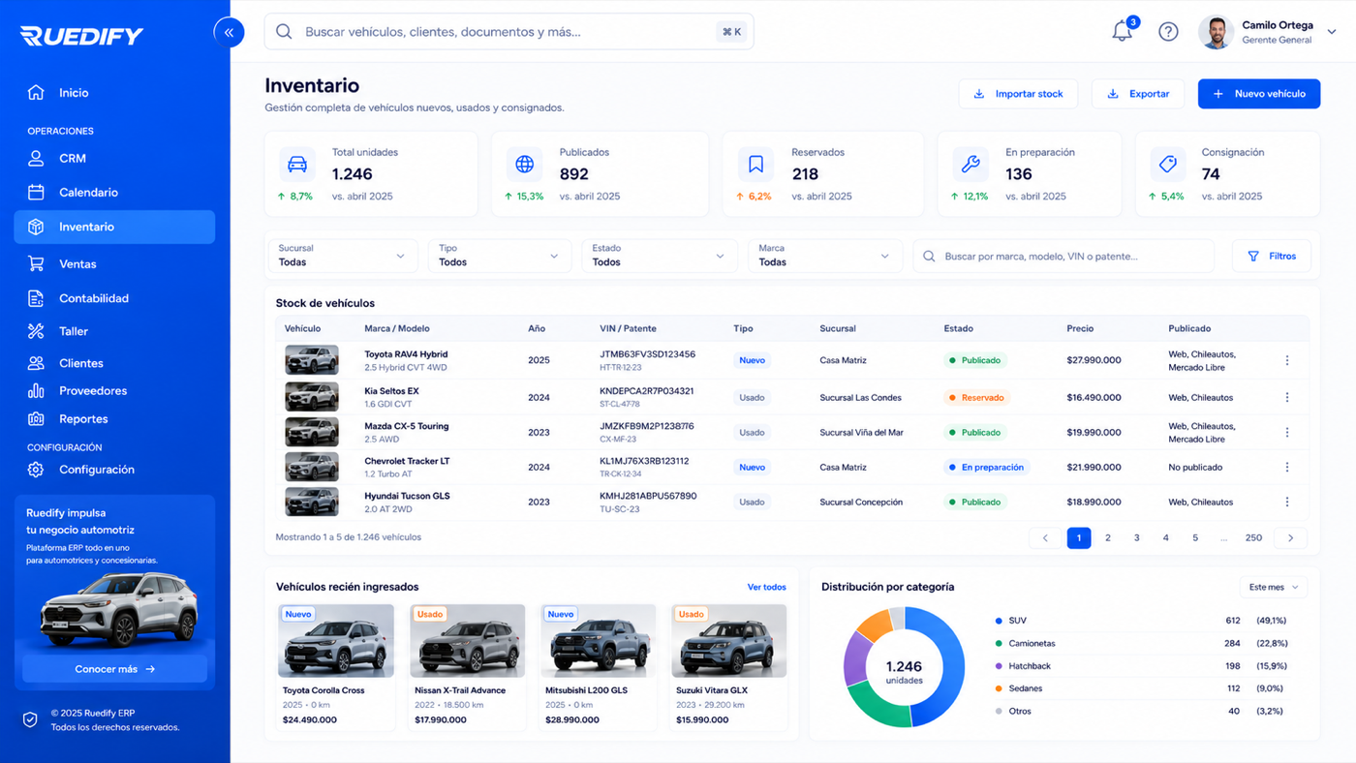The image size is (1356, 763).
Task: Open row actions for Toyota RAV4 Hybrid
Action: coord(1287,360)
